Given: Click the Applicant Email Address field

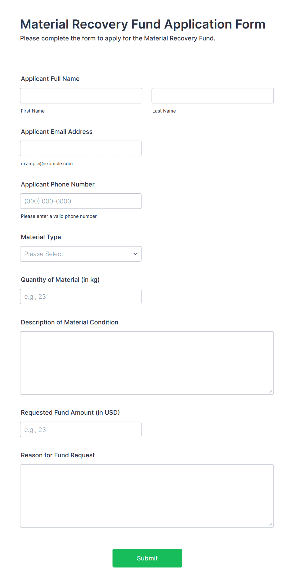Looking at the screenshot, I should (x=81, y=148).
